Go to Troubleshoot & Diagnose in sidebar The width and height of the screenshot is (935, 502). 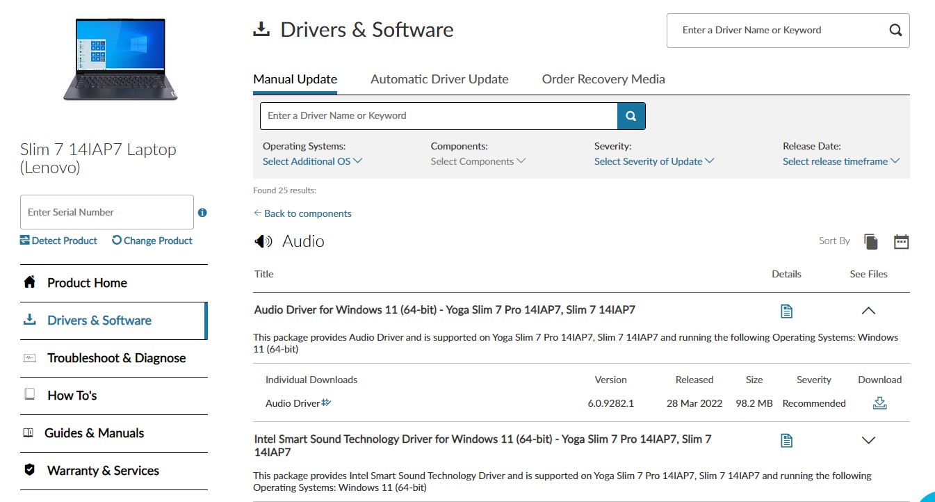[116, 358]
